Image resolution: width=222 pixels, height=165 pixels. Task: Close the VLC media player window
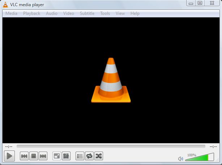tap(212, 3)
